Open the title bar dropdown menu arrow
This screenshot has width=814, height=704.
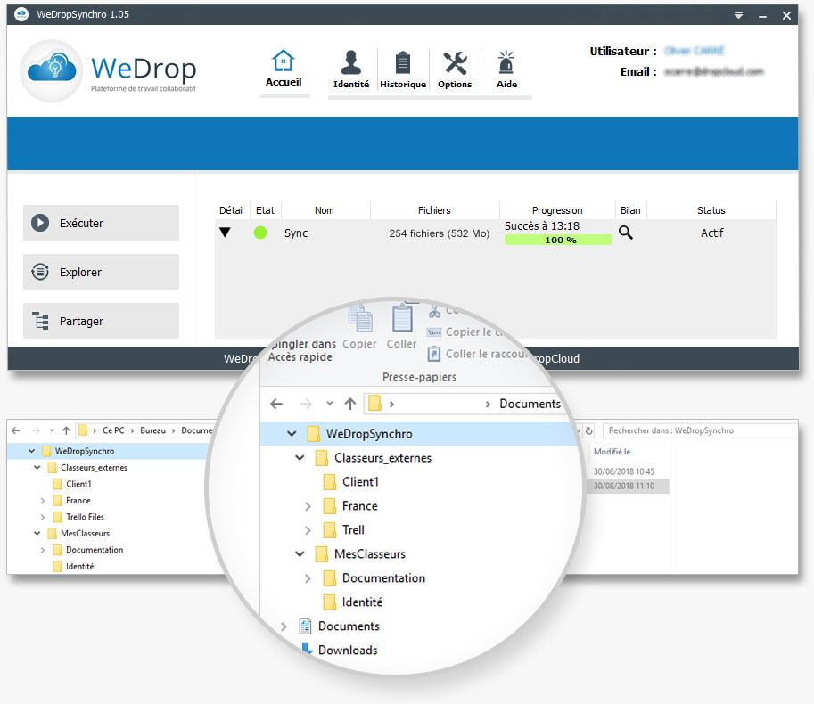(x=738, y=15)
